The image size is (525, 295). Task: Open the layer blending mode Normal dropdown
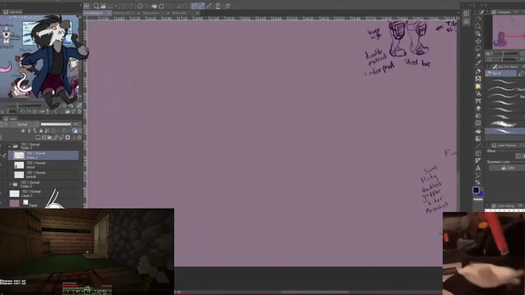pos(24,124)
